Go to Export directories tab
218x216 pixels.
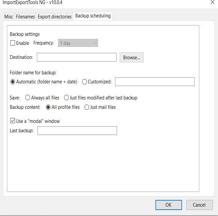(x=55, y=17)
